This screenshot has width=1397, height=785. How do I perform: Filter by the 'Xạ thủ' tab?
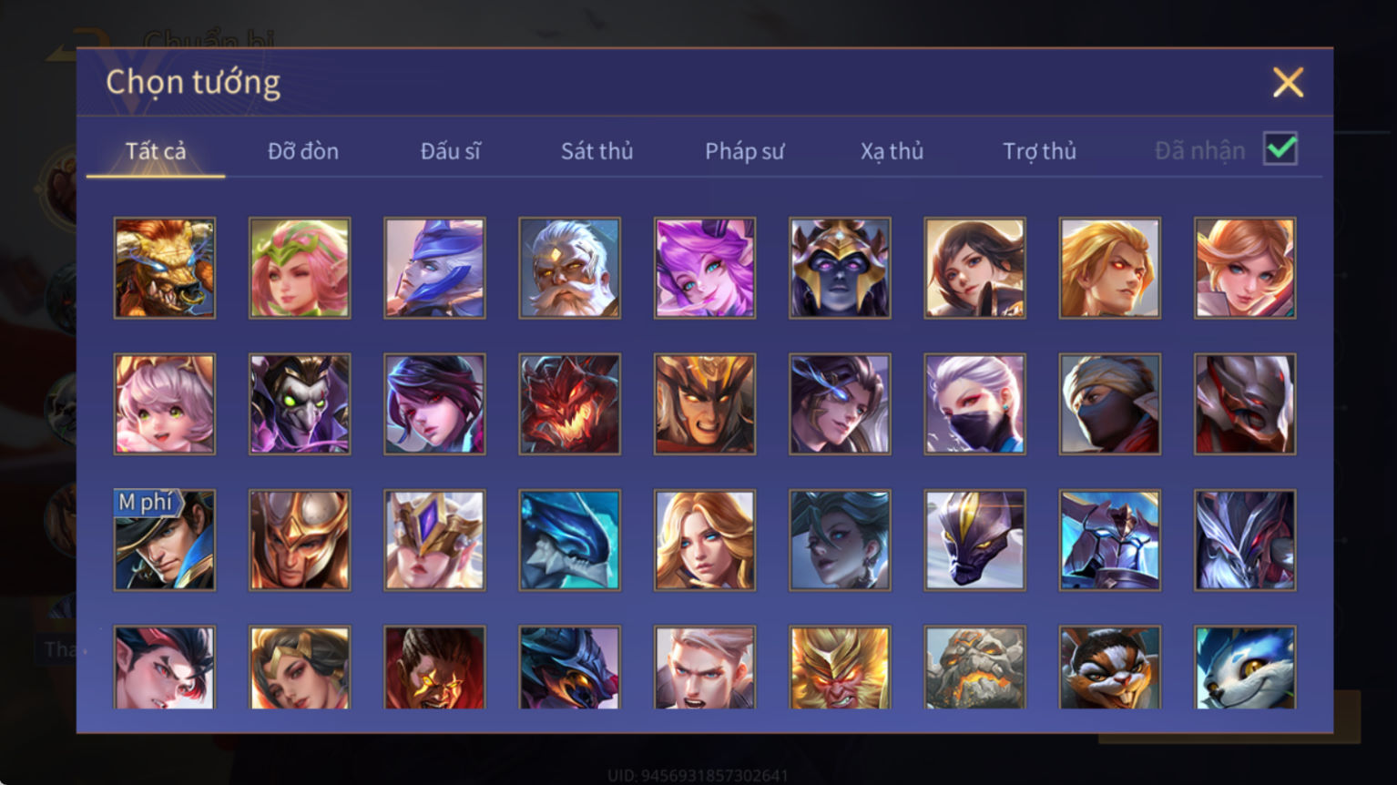pos(892,151)
